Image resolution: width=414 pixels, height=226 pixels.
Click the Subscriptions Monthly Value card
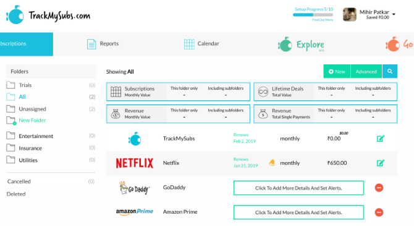178,92
